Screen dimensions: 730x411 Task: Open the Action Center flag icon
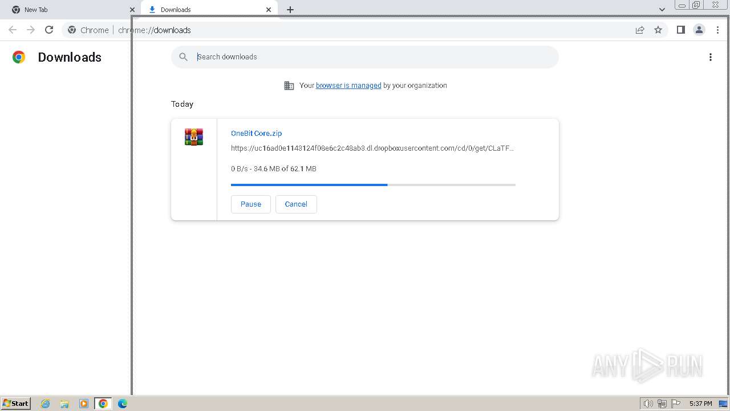point(676,404)
